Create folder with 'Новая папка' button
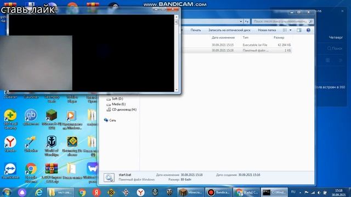The width and height of the screenshot is (351, 197). [x=267, y=30]
